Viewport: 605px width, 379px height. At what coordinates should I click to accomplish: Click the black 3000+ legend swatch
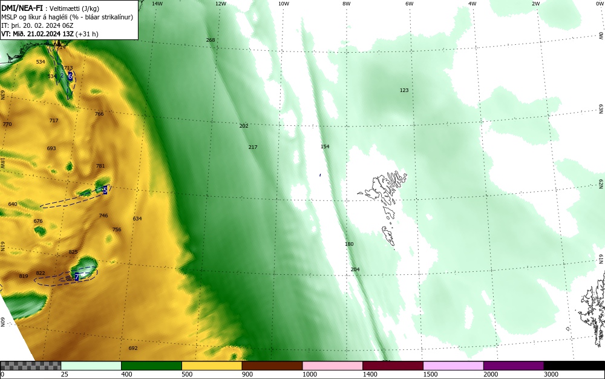click(x=574, y=366)
